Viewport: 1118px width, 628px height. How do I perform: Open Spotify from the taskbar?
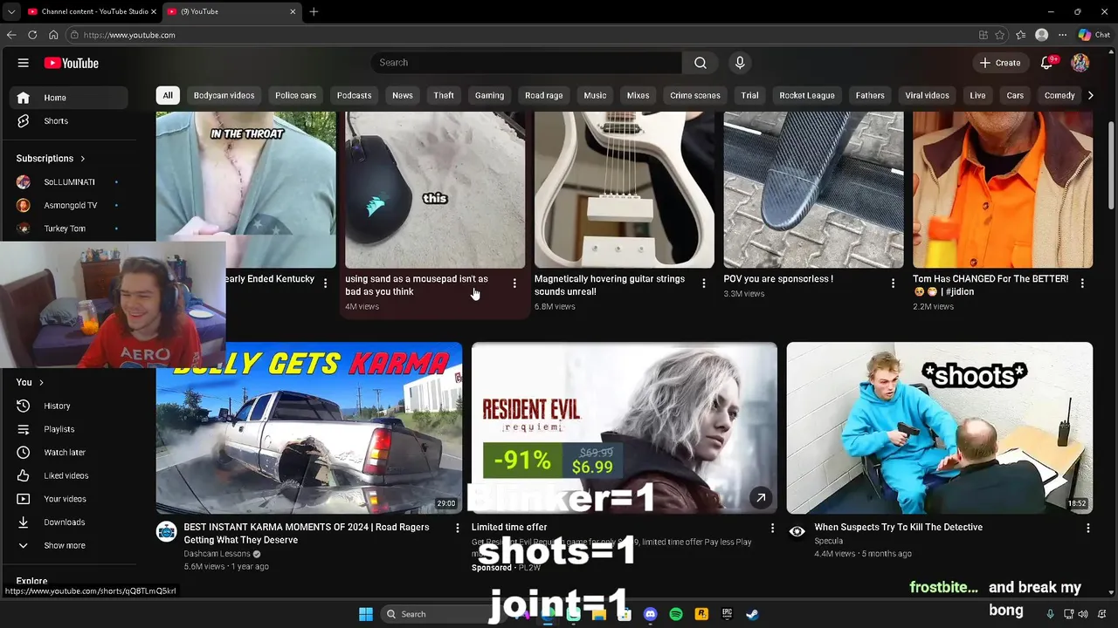point(676,614)
